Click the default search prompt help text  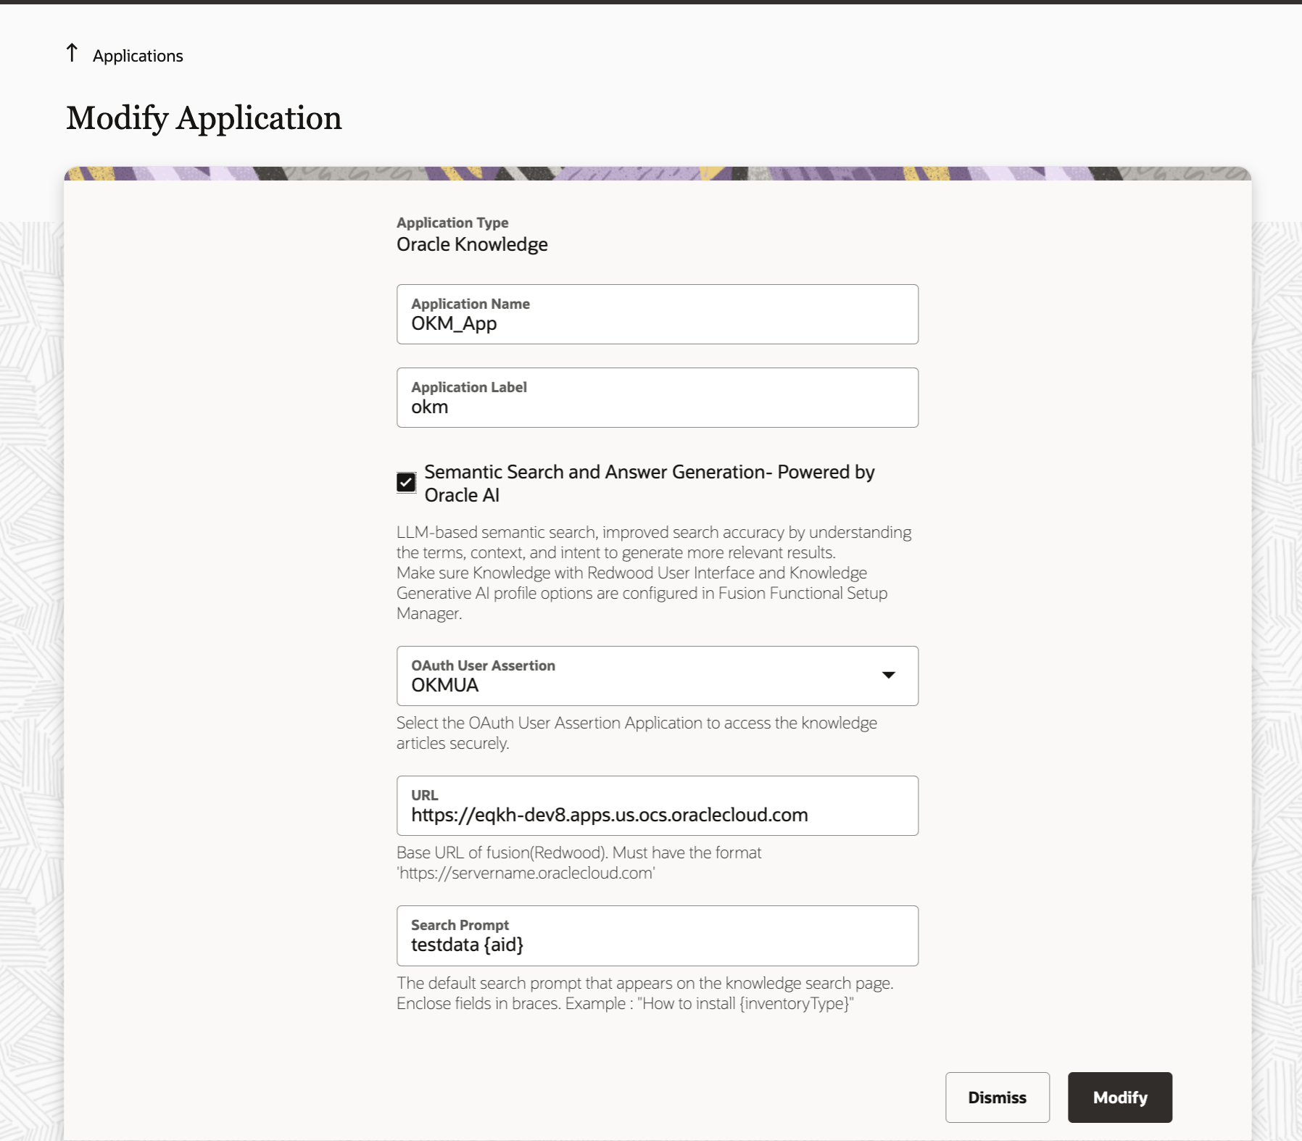tap(644, 993)
